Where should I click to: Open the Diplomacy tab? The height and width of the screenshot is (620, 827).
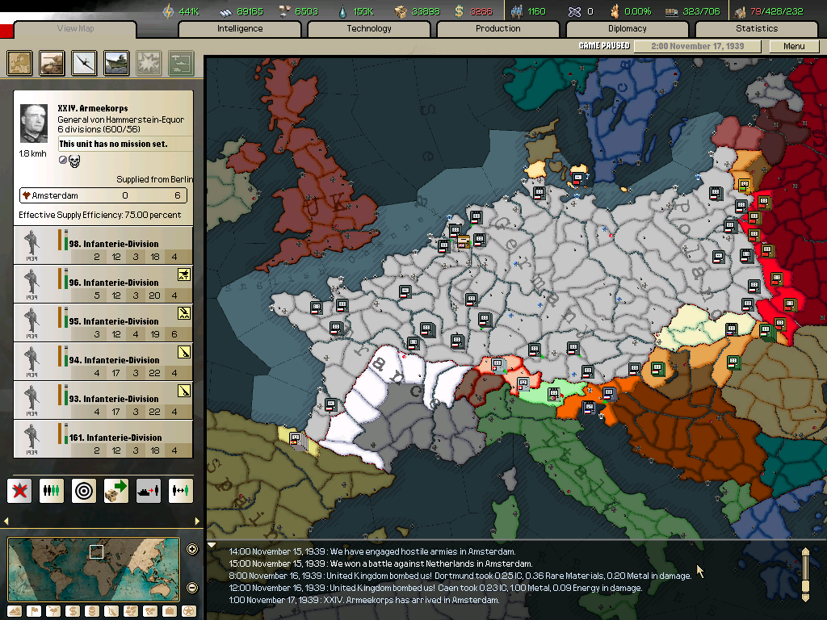627,29
